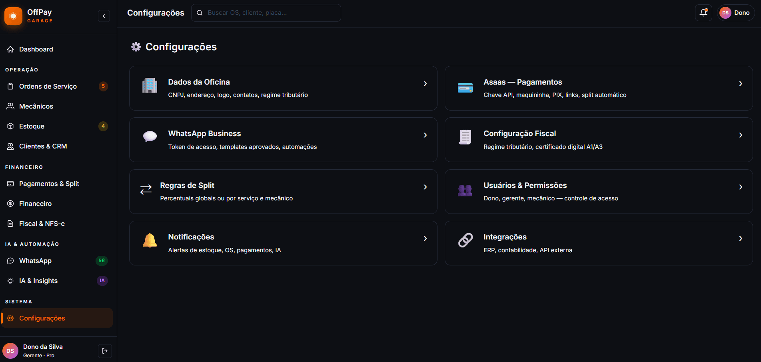Click the speech bubble WhatsApp Business icon

pos(150,136)
